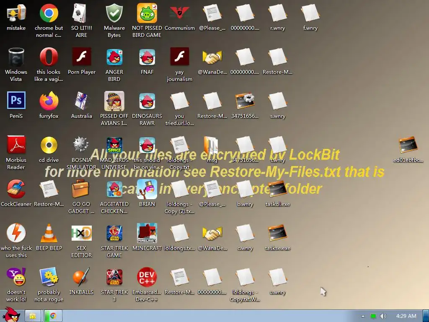Select the Restore-M... file beside CockCleaner
Viewport: 429px width, 322px height.
49,189
